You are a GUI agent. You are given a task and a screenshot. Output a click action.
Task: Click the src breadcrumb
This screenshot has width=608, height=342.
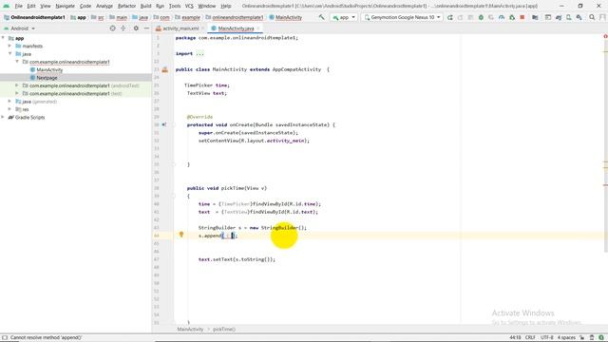point(101,17)
